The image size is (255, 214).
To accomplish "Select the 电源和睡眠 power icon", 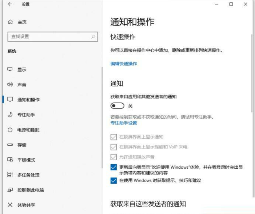I will coord(10,130).
